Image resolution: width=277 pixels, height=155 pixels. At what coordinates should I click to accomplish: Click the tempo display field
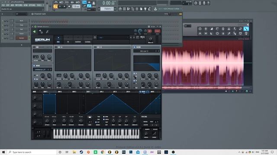[x=76, y=6]
